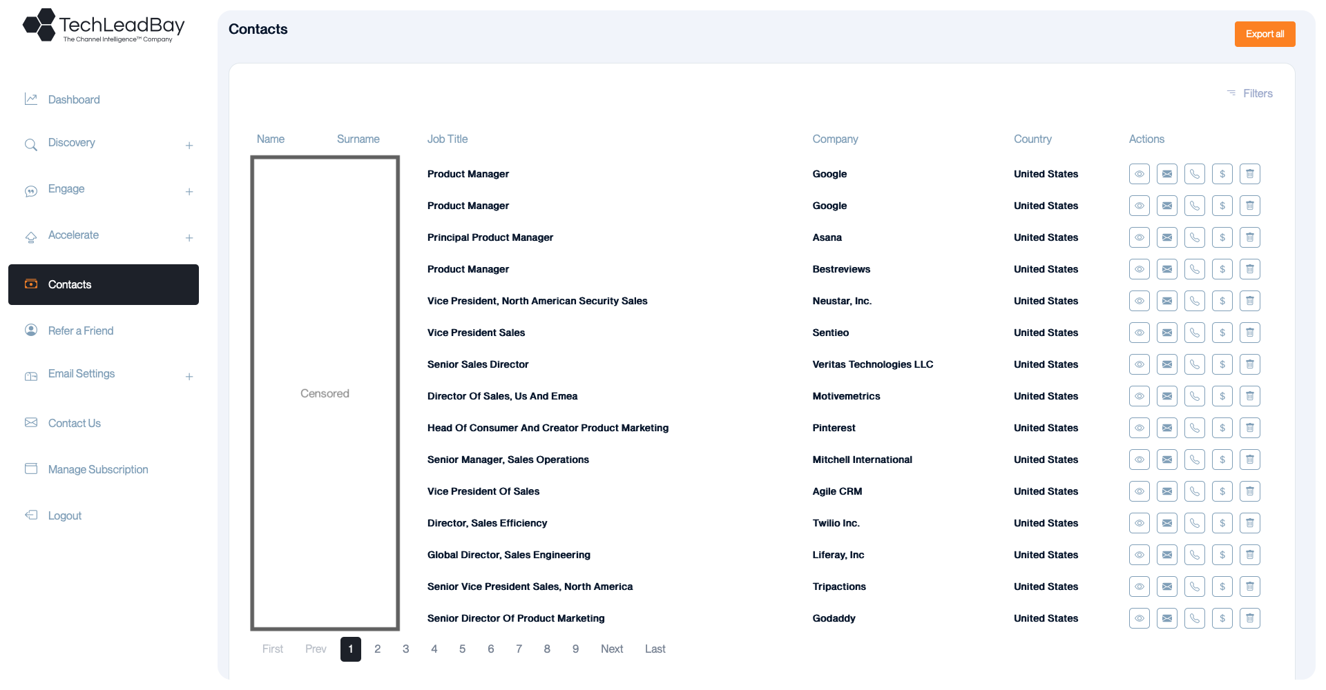The height and width of the screenshot is (690, 1326).
Task: Go to Next page of contacts
Action: [x=612, y=649]
